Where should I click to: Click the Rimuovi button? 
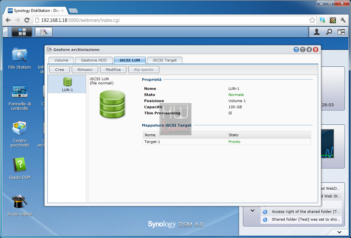point(85,70)
